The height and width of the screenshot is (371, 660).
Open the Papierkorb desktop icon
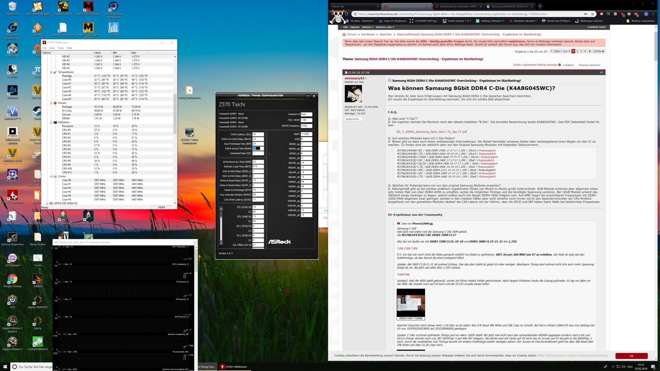click(12, 9)
